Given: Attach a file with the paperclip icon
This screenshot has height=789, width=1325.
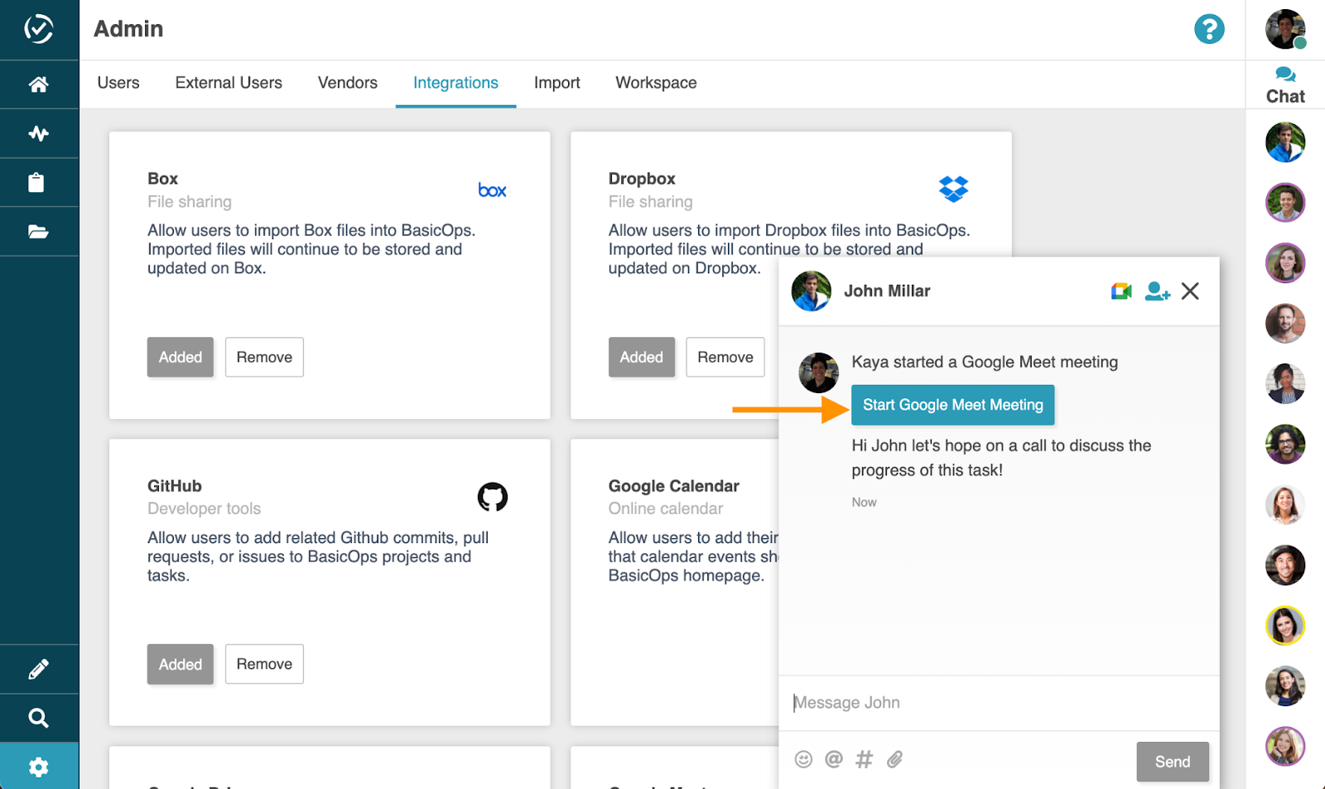Looking at the screenshot, I should pyautogui.click(x=894, y=758).
